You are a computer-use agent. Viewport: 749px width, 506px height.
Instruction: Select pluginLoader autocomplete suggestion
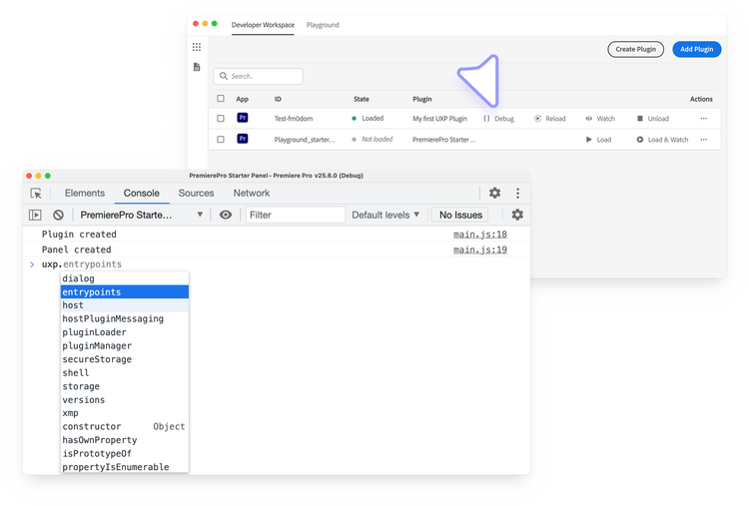click(125, 332)
